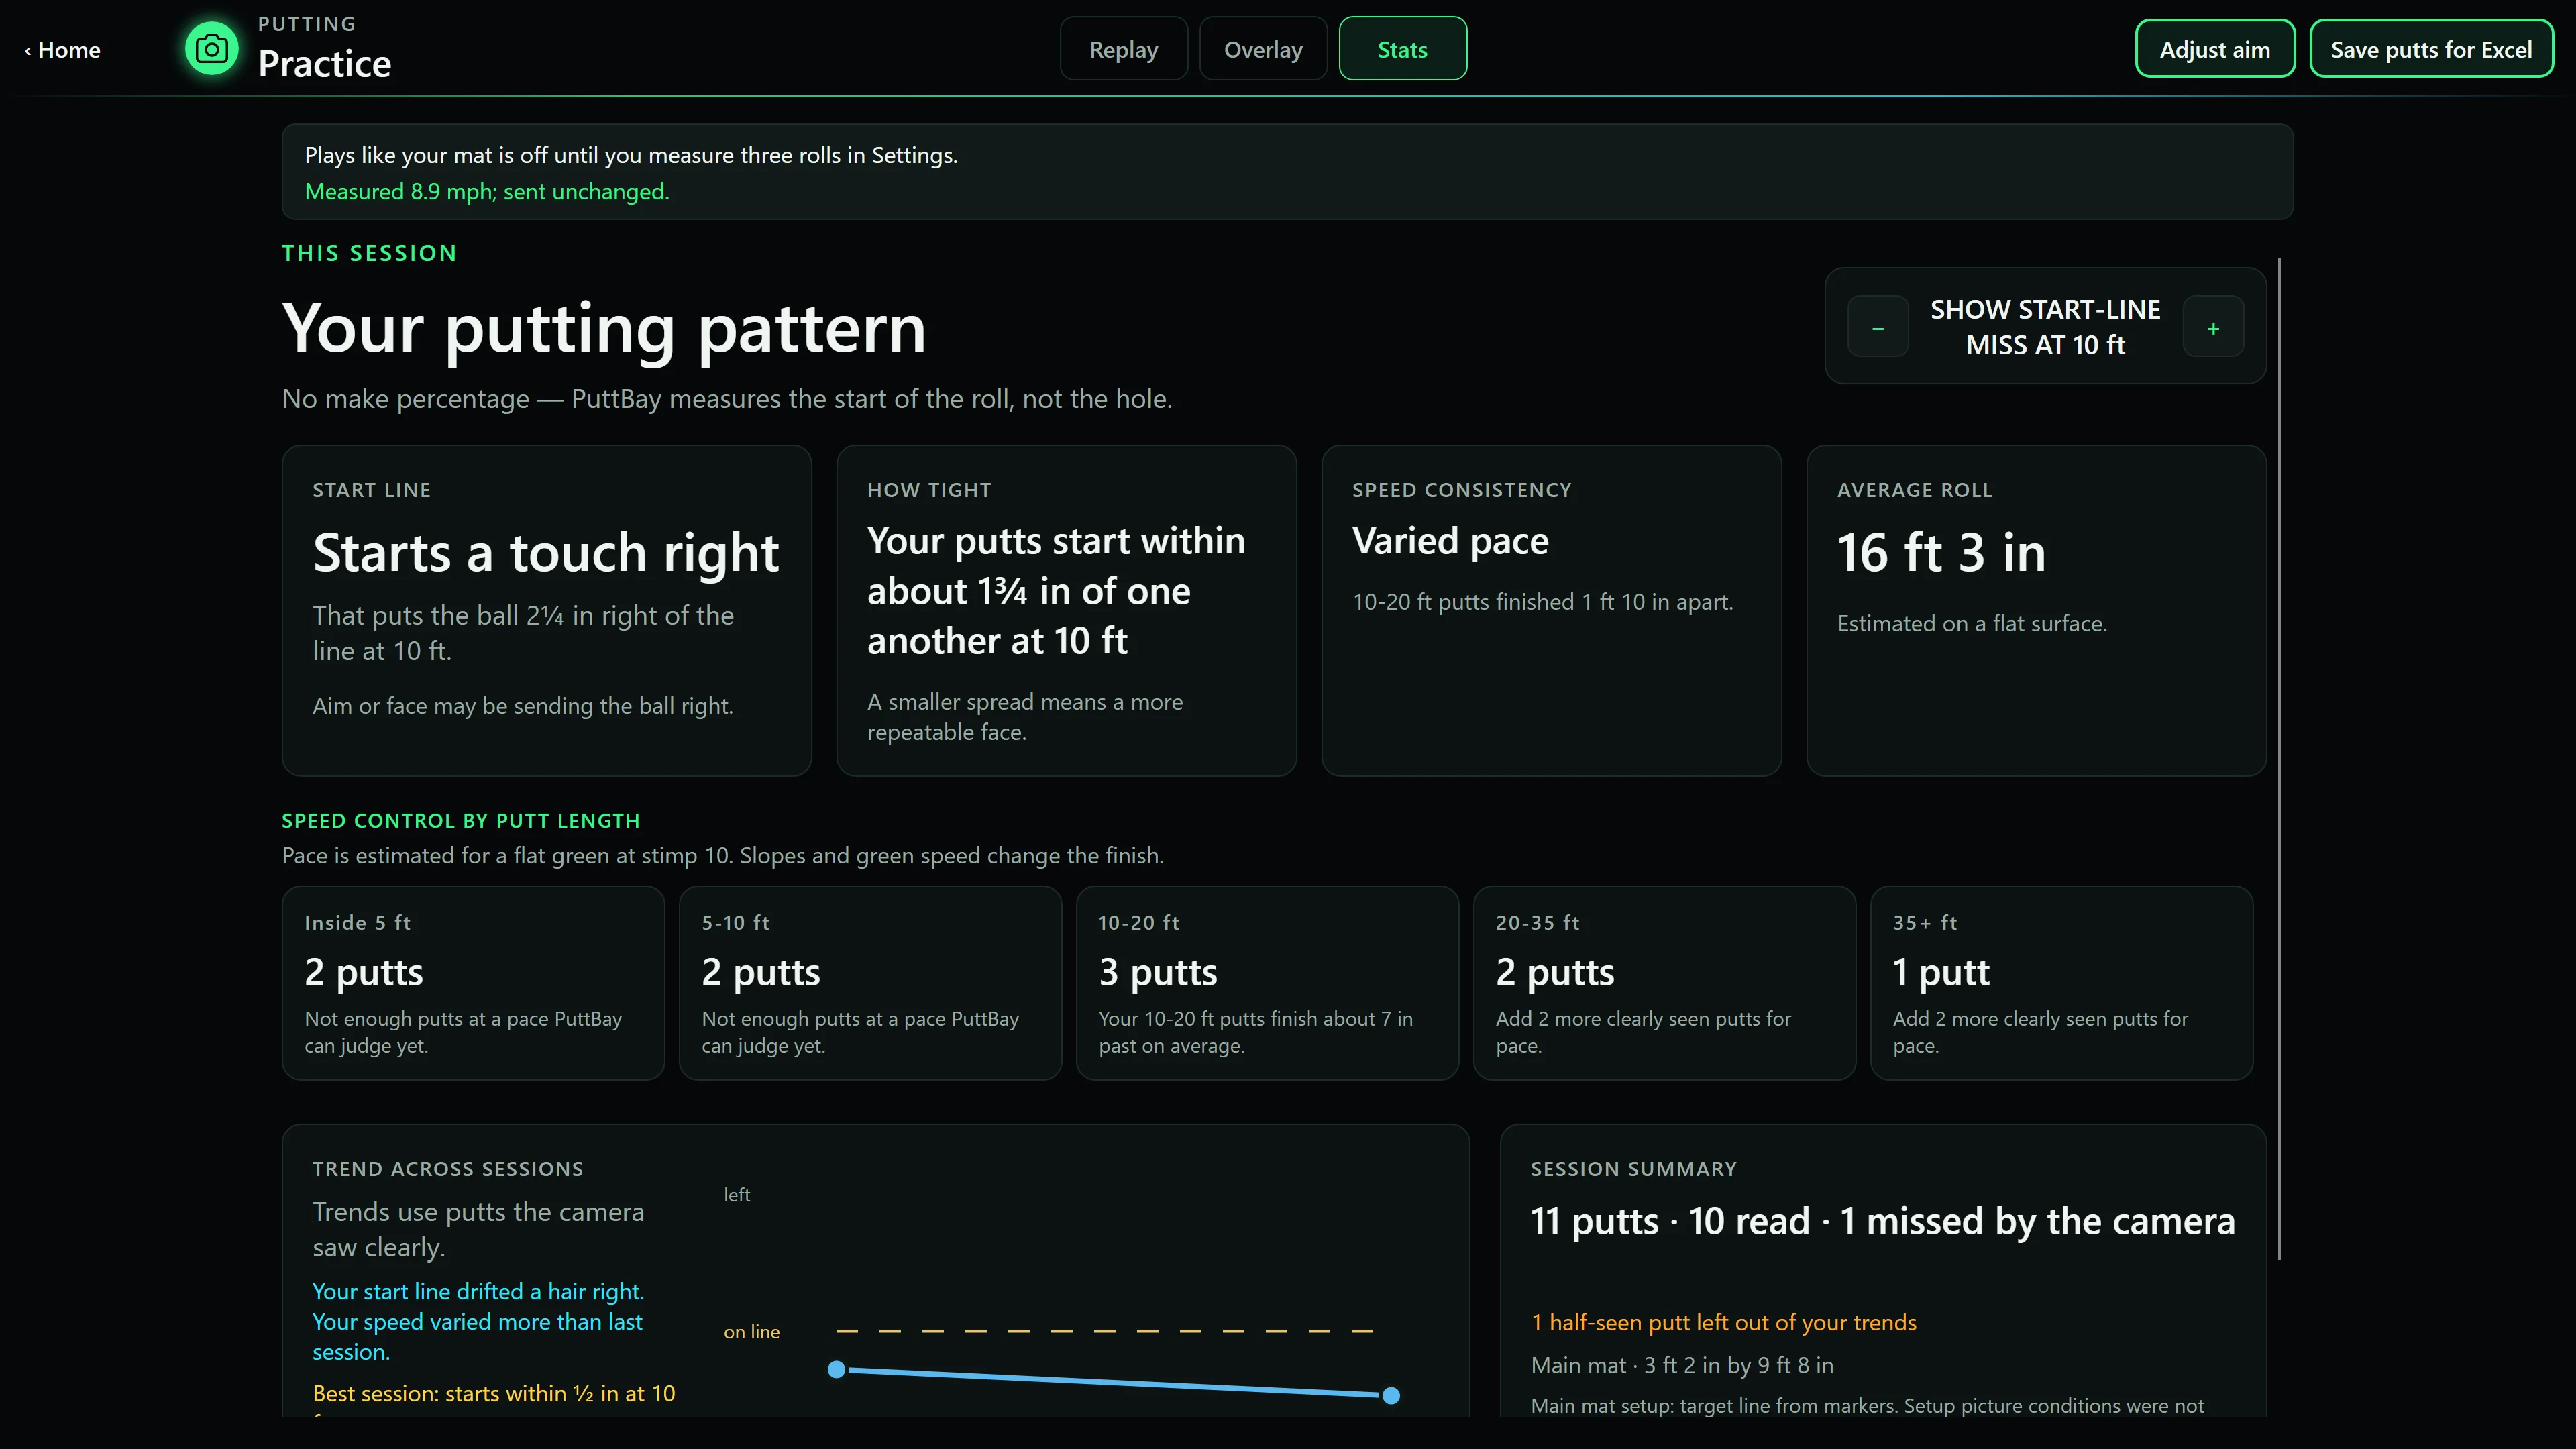Viewport: 2576px width, 1449px height.
Task: Select the Average Roll card
Action: [2036, 610]
